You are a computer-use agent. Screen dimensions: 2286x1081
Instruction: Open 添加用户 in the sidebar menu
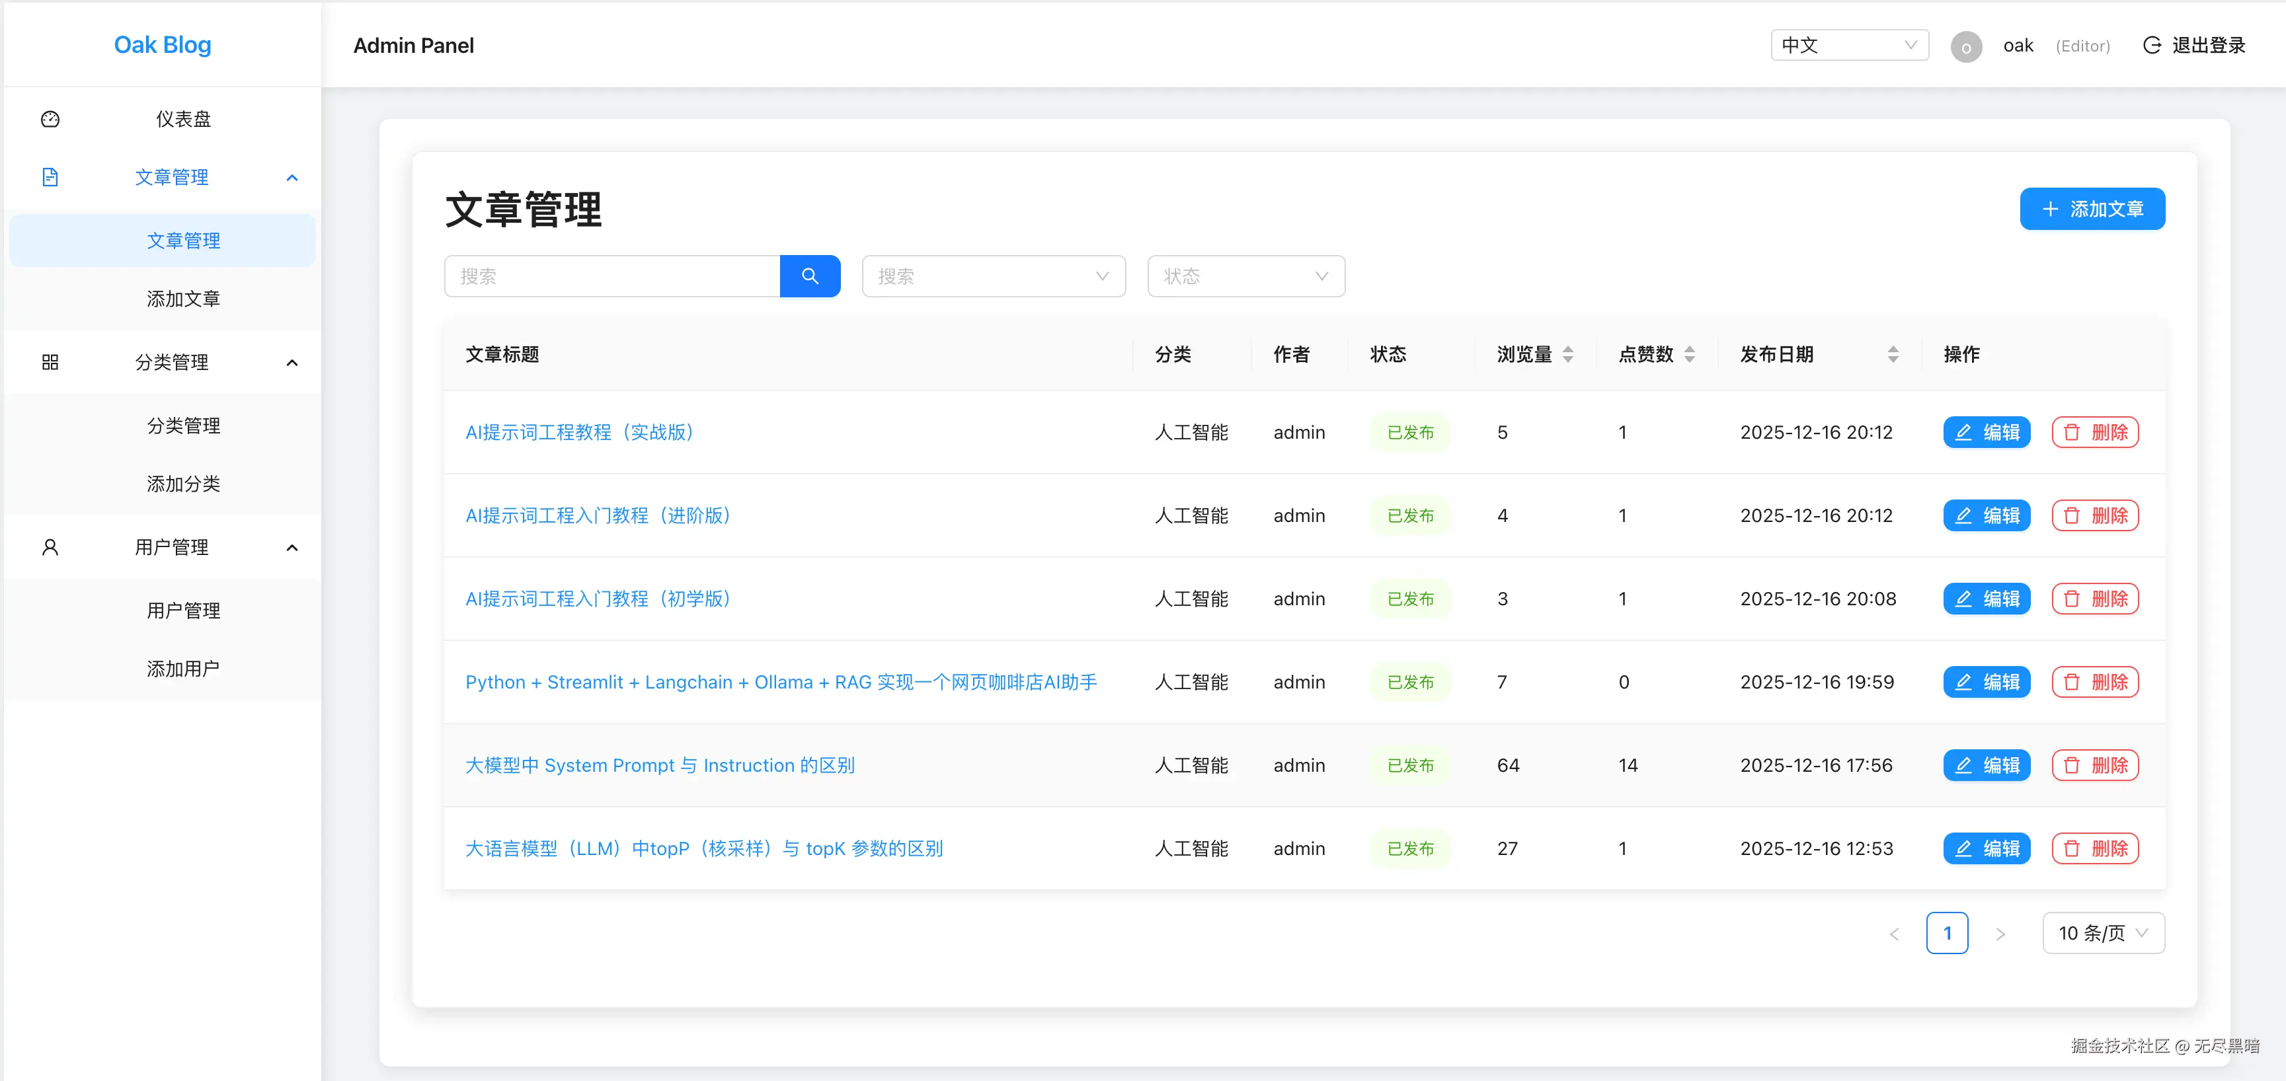click(183, 669)
